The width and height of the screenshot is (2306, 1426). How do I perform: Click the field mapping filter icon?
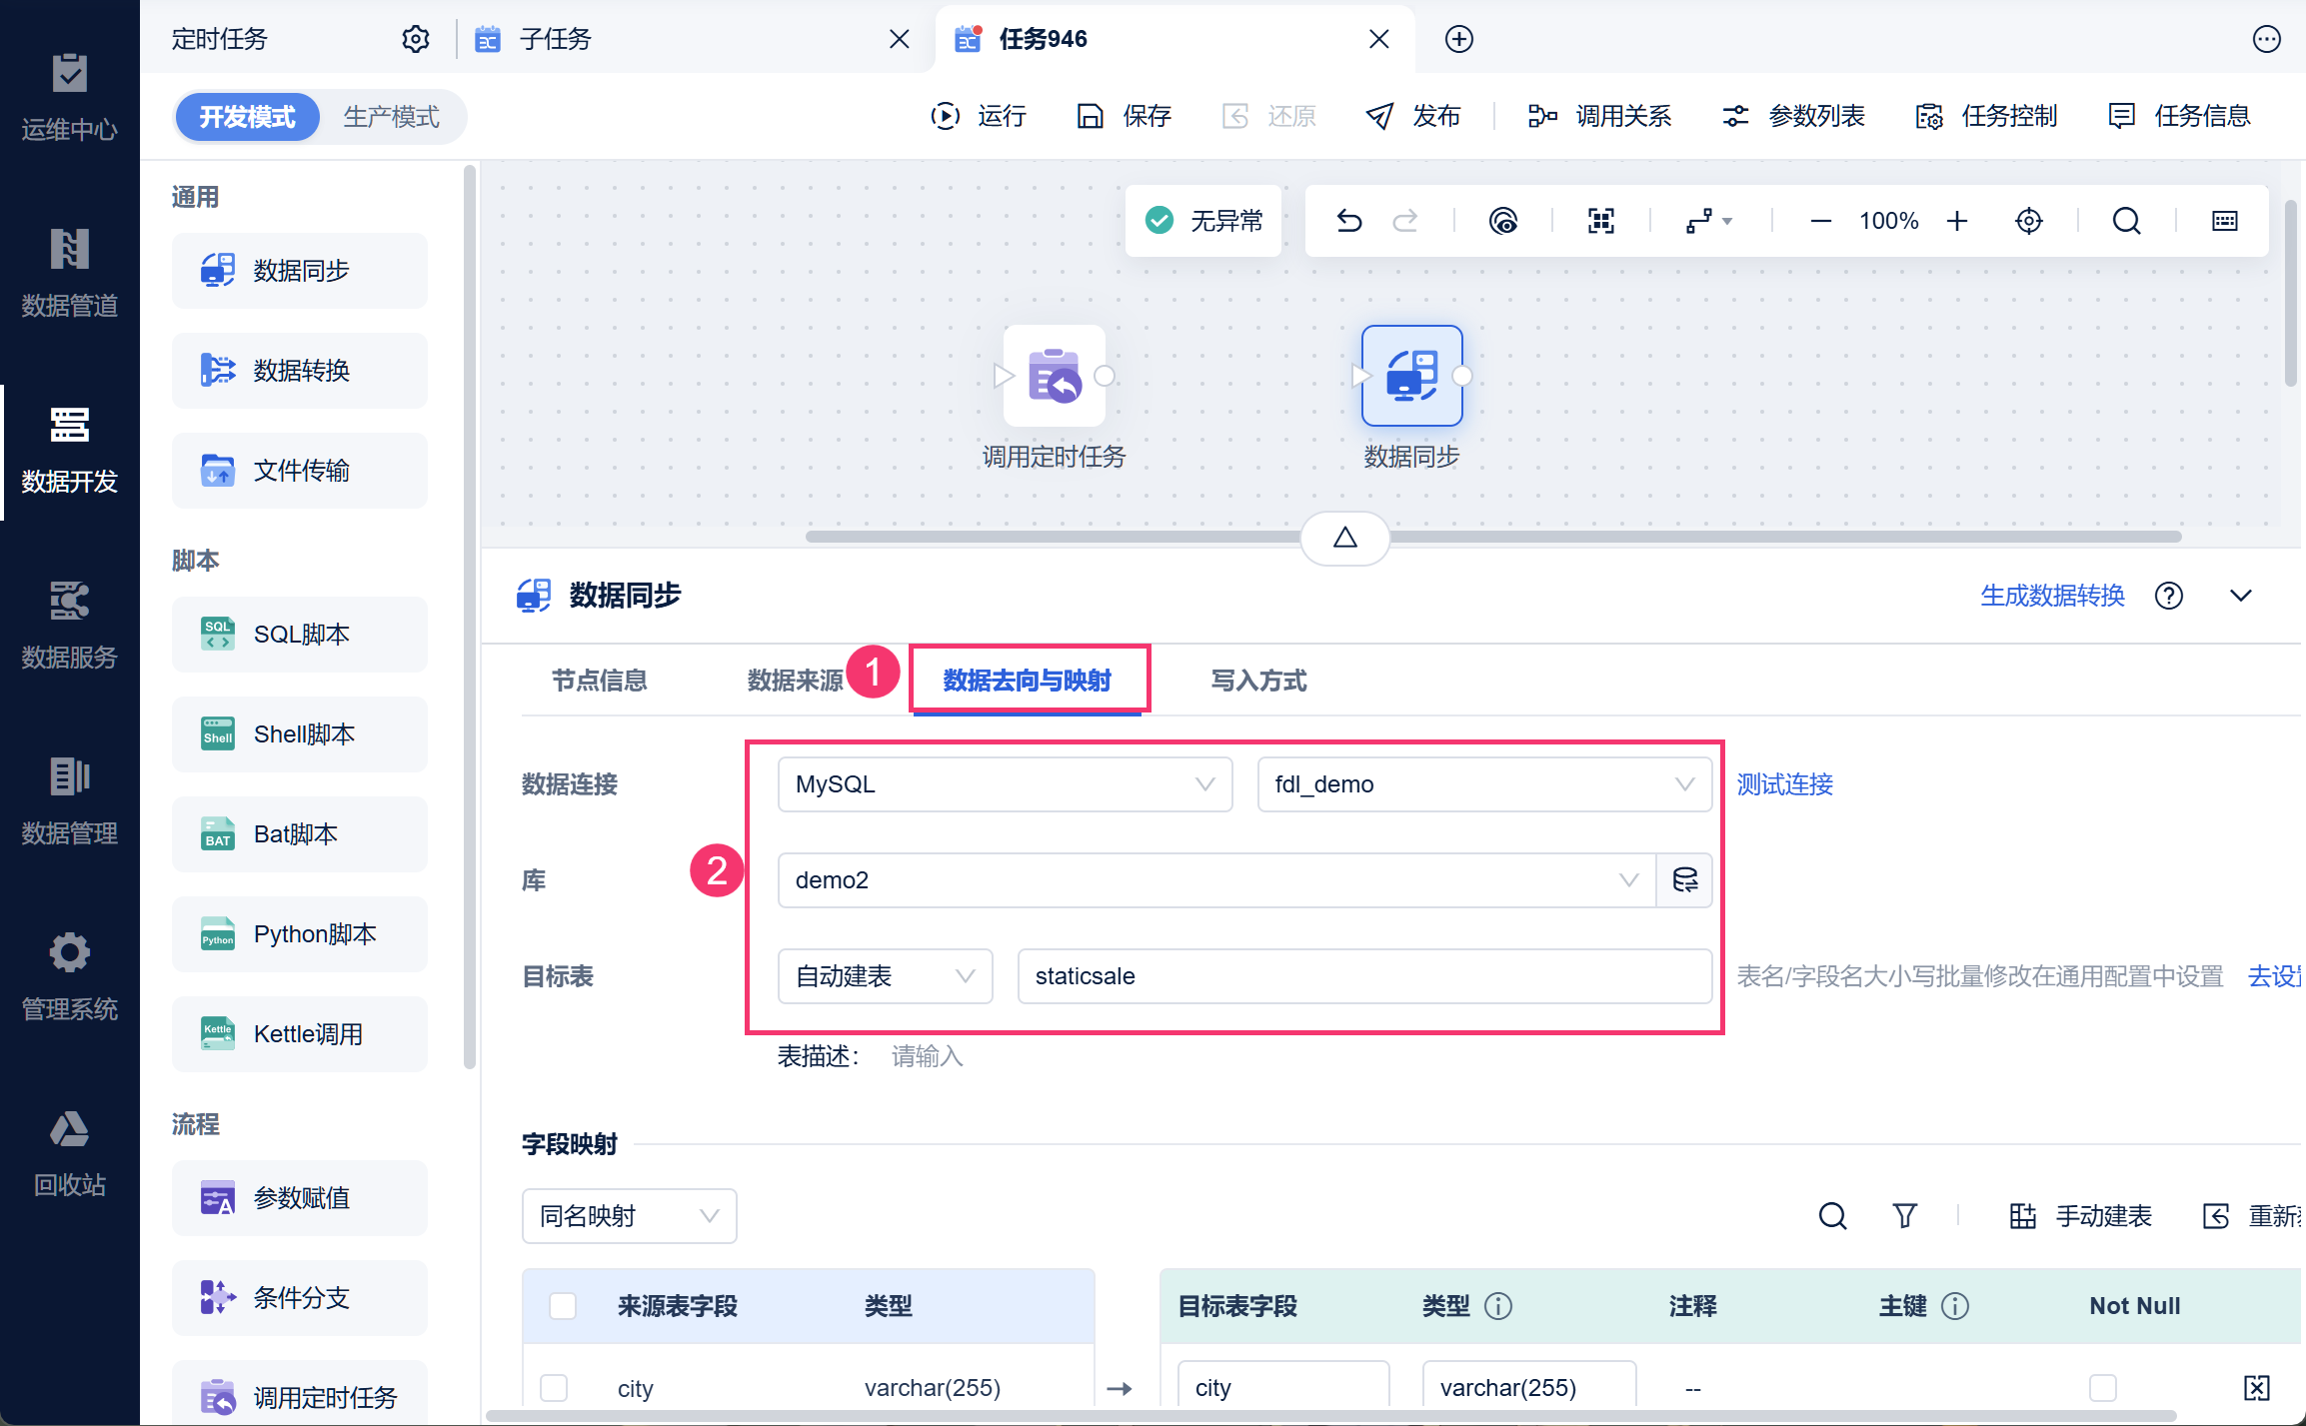[x=1904, y=1216]
